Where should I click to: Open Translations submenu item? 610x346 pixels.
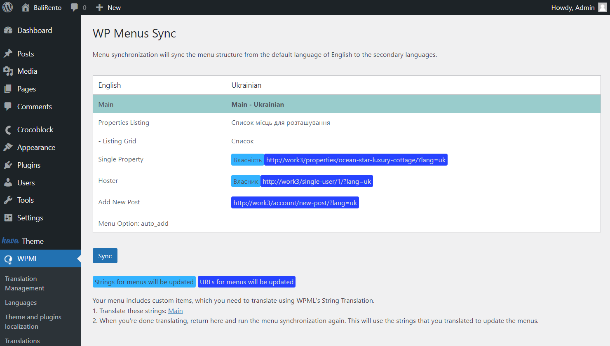click(x=22, y=341)
